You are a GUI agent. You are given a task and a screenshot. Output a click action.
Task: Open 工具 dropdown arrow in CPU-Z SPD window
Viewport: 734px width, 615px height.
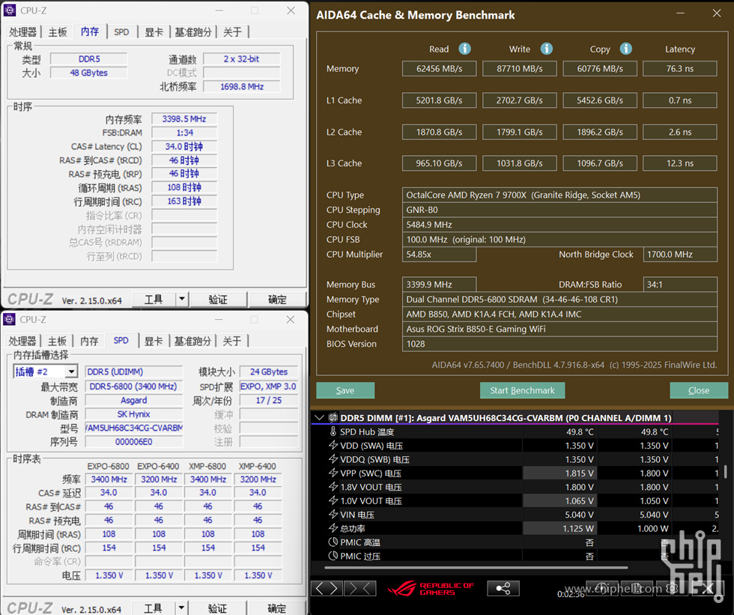[181, 608]
